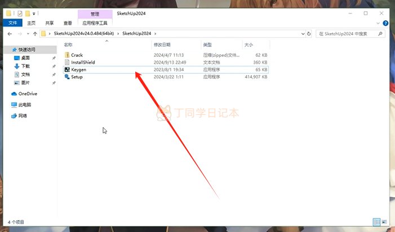Click SketchUp2024 breadcrumb in address bar

tap(137, 33)
